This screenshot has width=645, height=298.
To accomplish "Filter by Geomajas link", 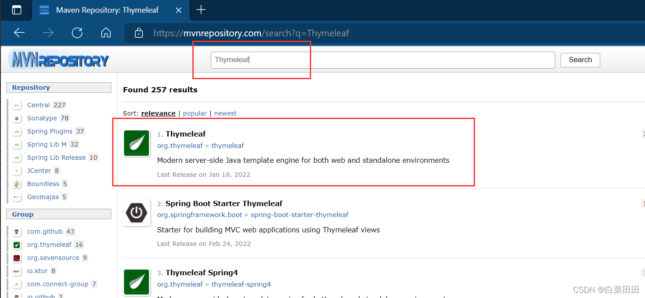I will click(x=43, y=197).
